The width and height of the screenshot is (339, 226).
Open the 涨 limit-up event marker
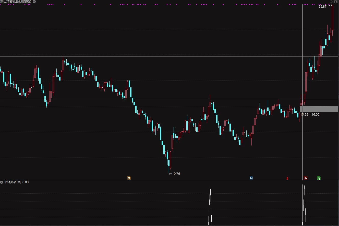pyautogui.click(x=306, y=178)
